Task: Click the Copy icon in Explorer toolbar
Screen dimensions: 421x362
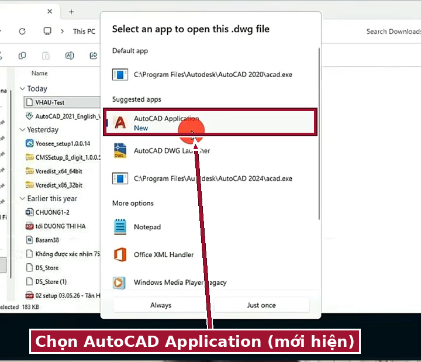Action: [22, 56]
